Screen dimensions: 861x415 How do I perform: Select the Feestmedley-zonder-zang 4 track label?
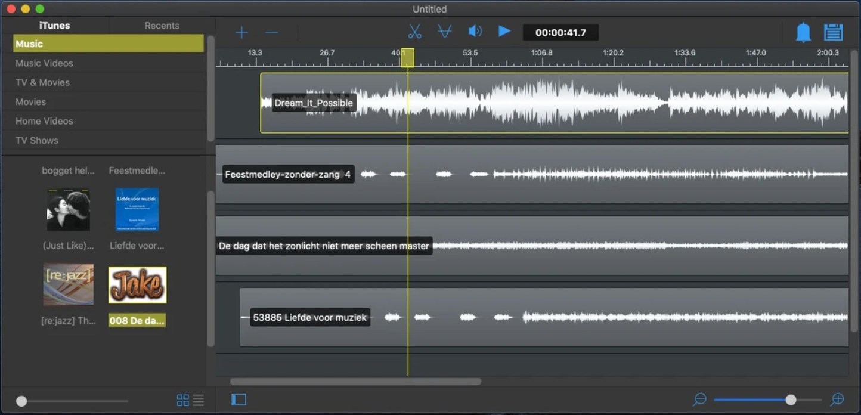coord(288,175)
